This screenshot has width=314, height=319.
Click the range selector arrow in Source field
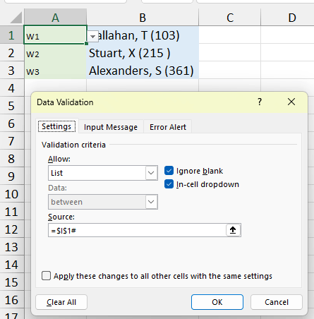pyautogui.click(x=233, y=230)
